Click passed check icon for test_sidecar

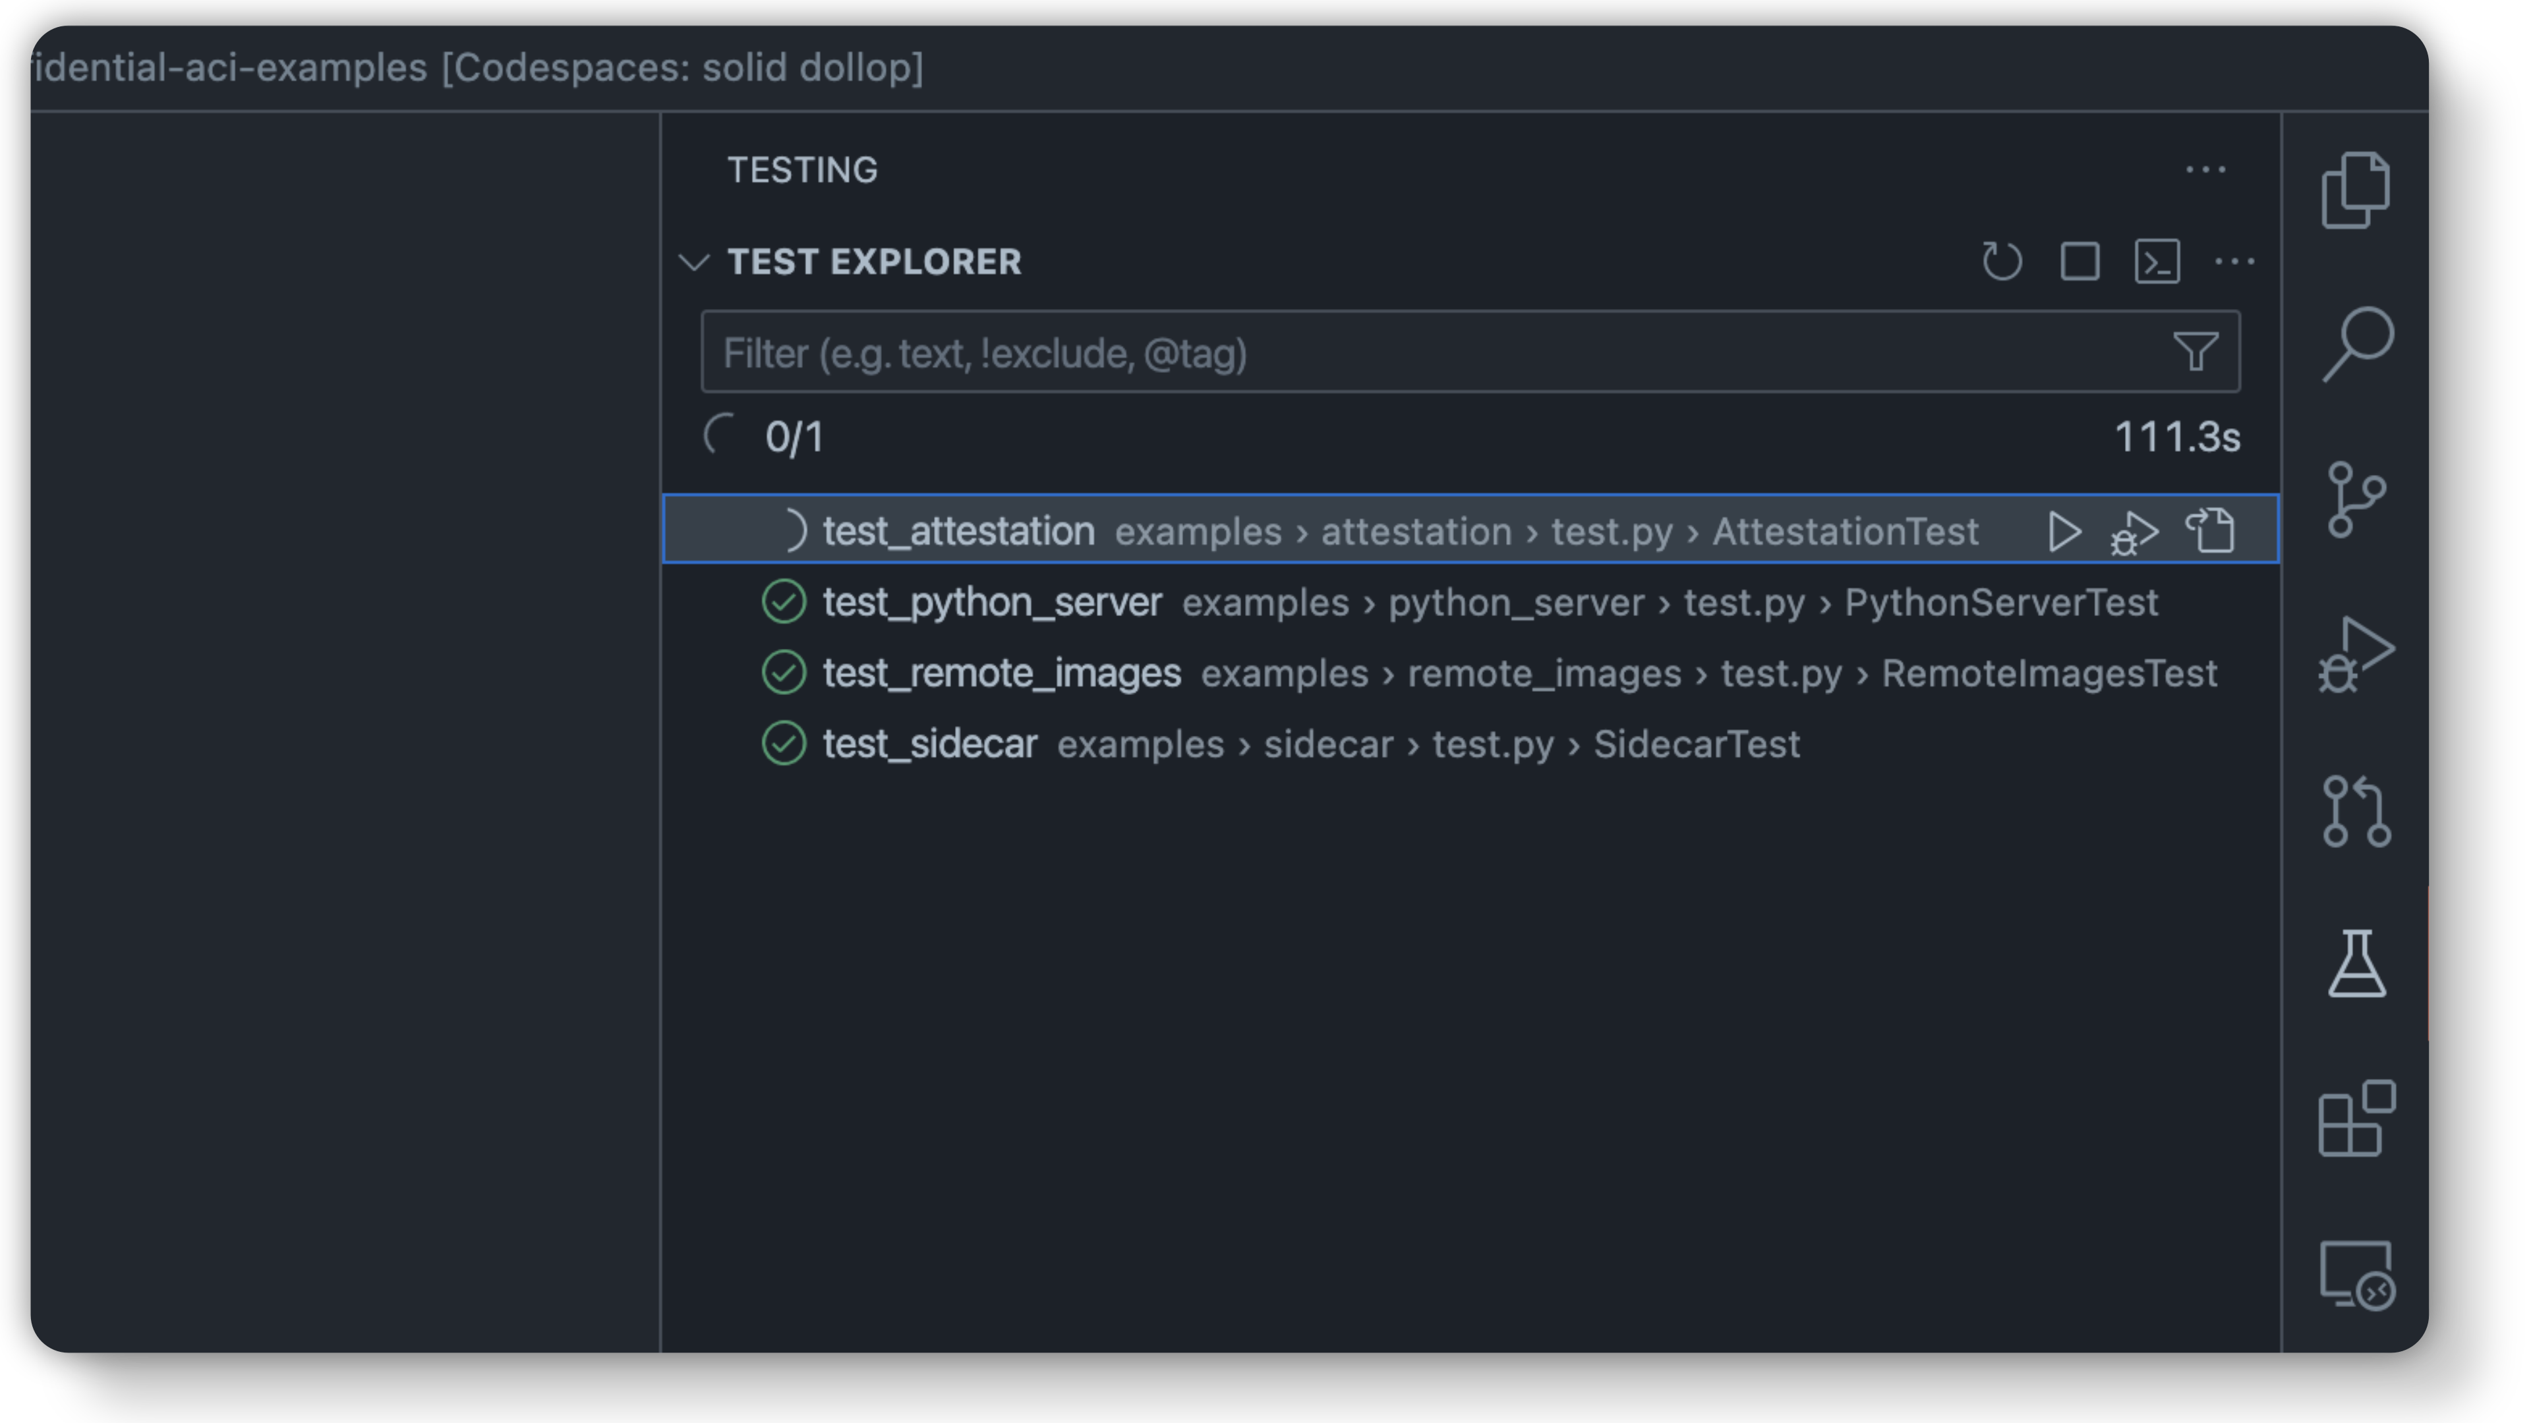pos(783,743)
